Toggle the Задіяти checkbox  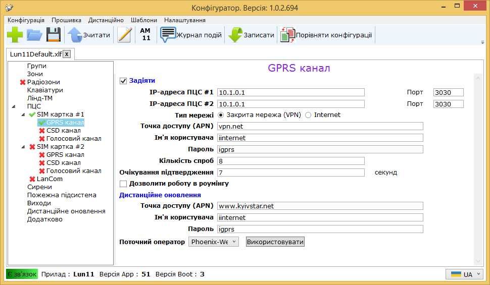(123, 81)
